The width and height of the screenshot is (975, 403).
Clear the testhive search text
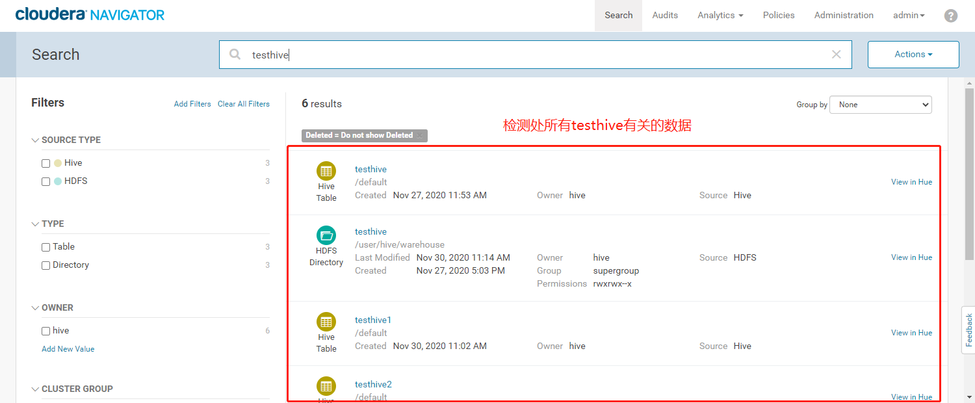point(837,55)
